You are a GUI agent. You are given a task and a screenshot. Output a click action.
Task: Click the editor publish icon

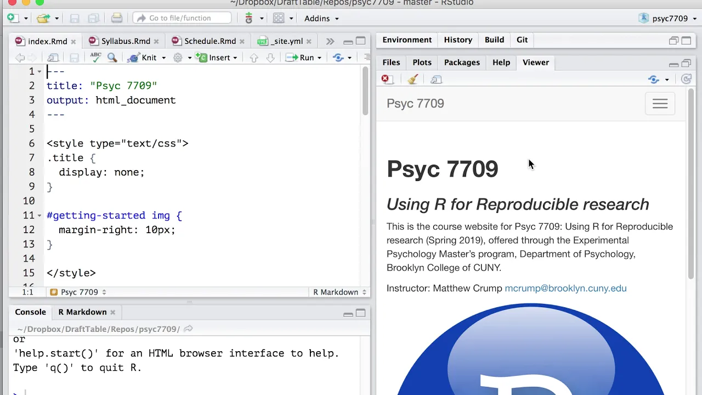coord(338,58)
